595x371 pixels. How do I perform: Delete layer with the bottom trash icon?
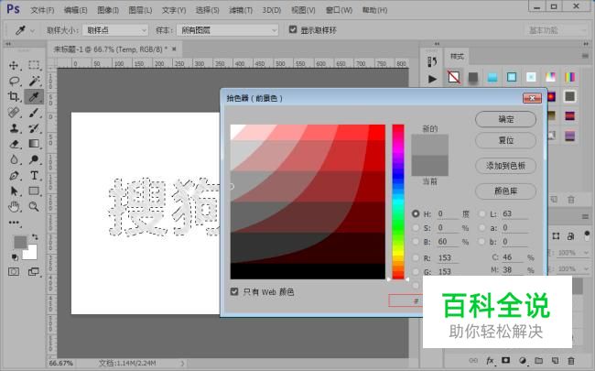pyautogui.click(x=570, y=360)
